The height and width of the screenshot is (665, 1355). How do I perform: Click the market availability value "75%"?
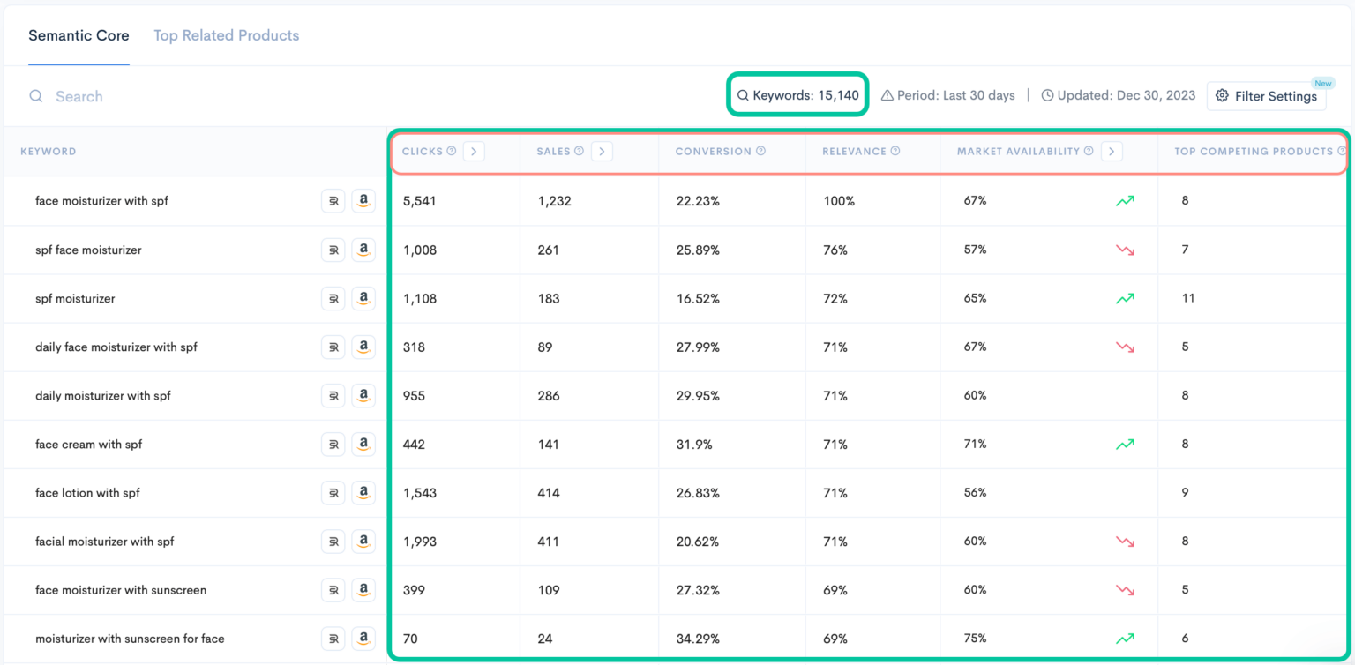[x=975, y=639]
